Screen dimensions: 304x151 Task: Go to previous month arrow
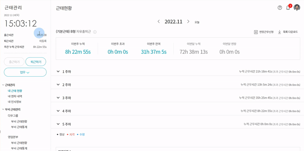159,21
